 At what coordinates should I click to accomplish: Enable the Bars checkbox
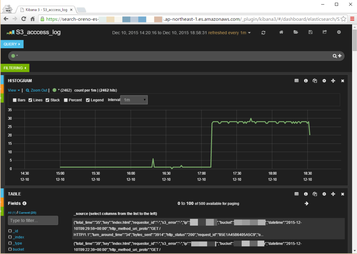pyautogui.click(x=15, y=100)
